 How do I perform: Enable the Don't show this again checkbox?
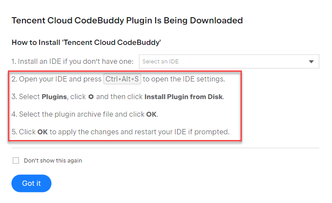coord(16,161)
